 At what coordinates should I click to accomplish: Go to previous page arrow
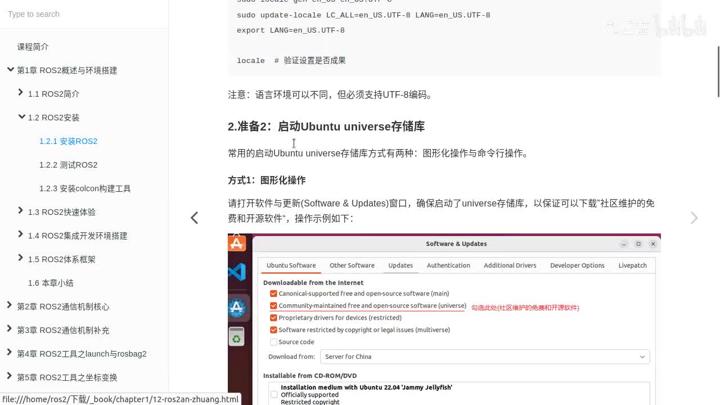pos(194,218)
